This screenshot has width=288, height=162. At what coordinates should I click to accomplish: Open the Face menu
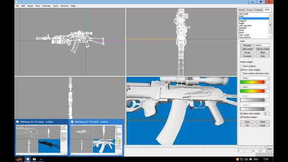click(x=38, y=6)
